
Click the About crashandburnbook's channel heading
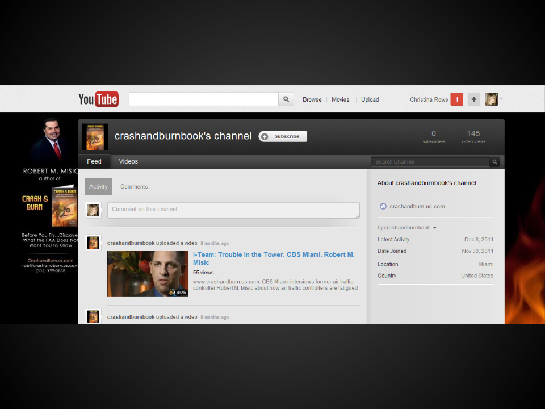[x=427, y=183]
